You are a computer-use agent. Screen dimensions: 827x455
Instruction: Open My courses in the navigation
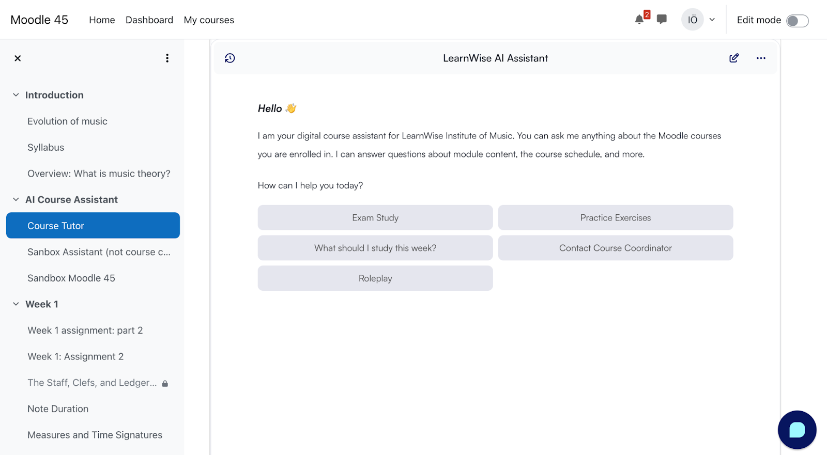209,20
